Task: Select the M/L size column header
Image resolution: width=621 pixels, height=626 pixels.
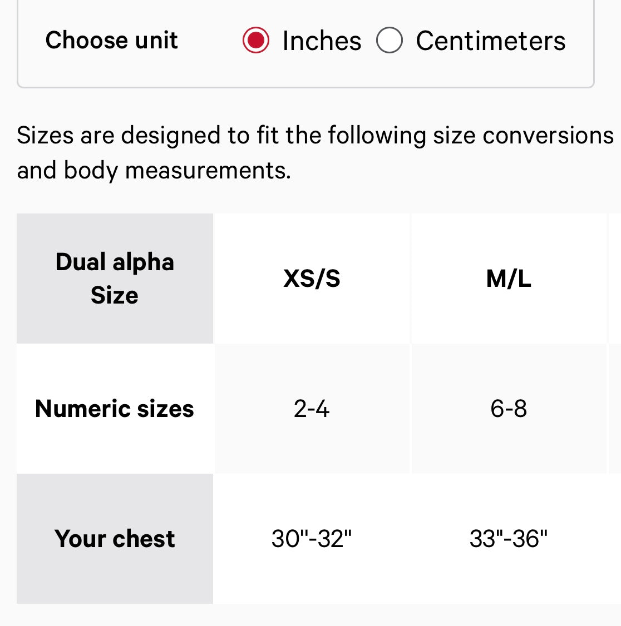Action: click(509, 279)
